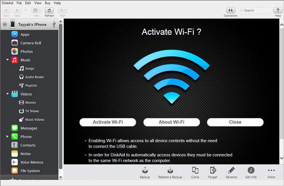Image resolution: width=284 pixels, height=186 pixels.
Task: Open the Phone handset icon
Action: tap(15, 137)
